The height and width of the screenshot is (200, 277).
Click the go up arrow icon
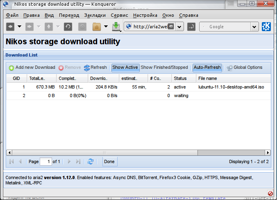pyautogui.click(x=49, y=27)
